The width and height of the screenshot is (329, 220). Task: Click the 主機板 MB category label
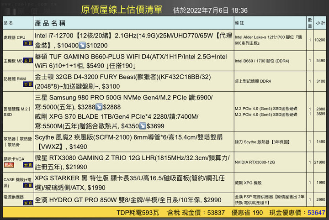13,61
